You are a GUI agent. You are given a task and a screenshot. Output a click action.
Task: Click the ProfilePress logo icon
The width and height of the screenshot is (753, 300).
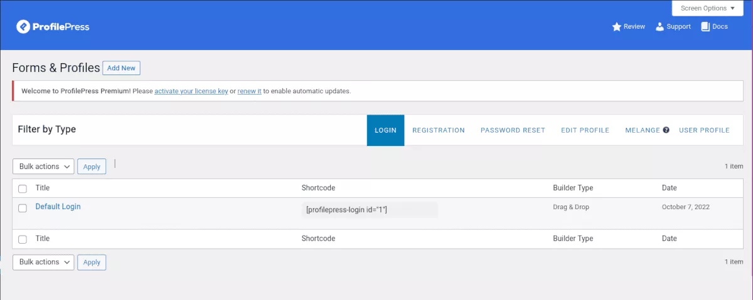pyautogui.click(x=23, y=27)
